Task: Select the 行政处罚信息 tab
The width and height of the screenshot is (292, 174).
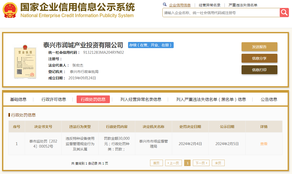Action: pyautogui.click(x=93, y=99)
